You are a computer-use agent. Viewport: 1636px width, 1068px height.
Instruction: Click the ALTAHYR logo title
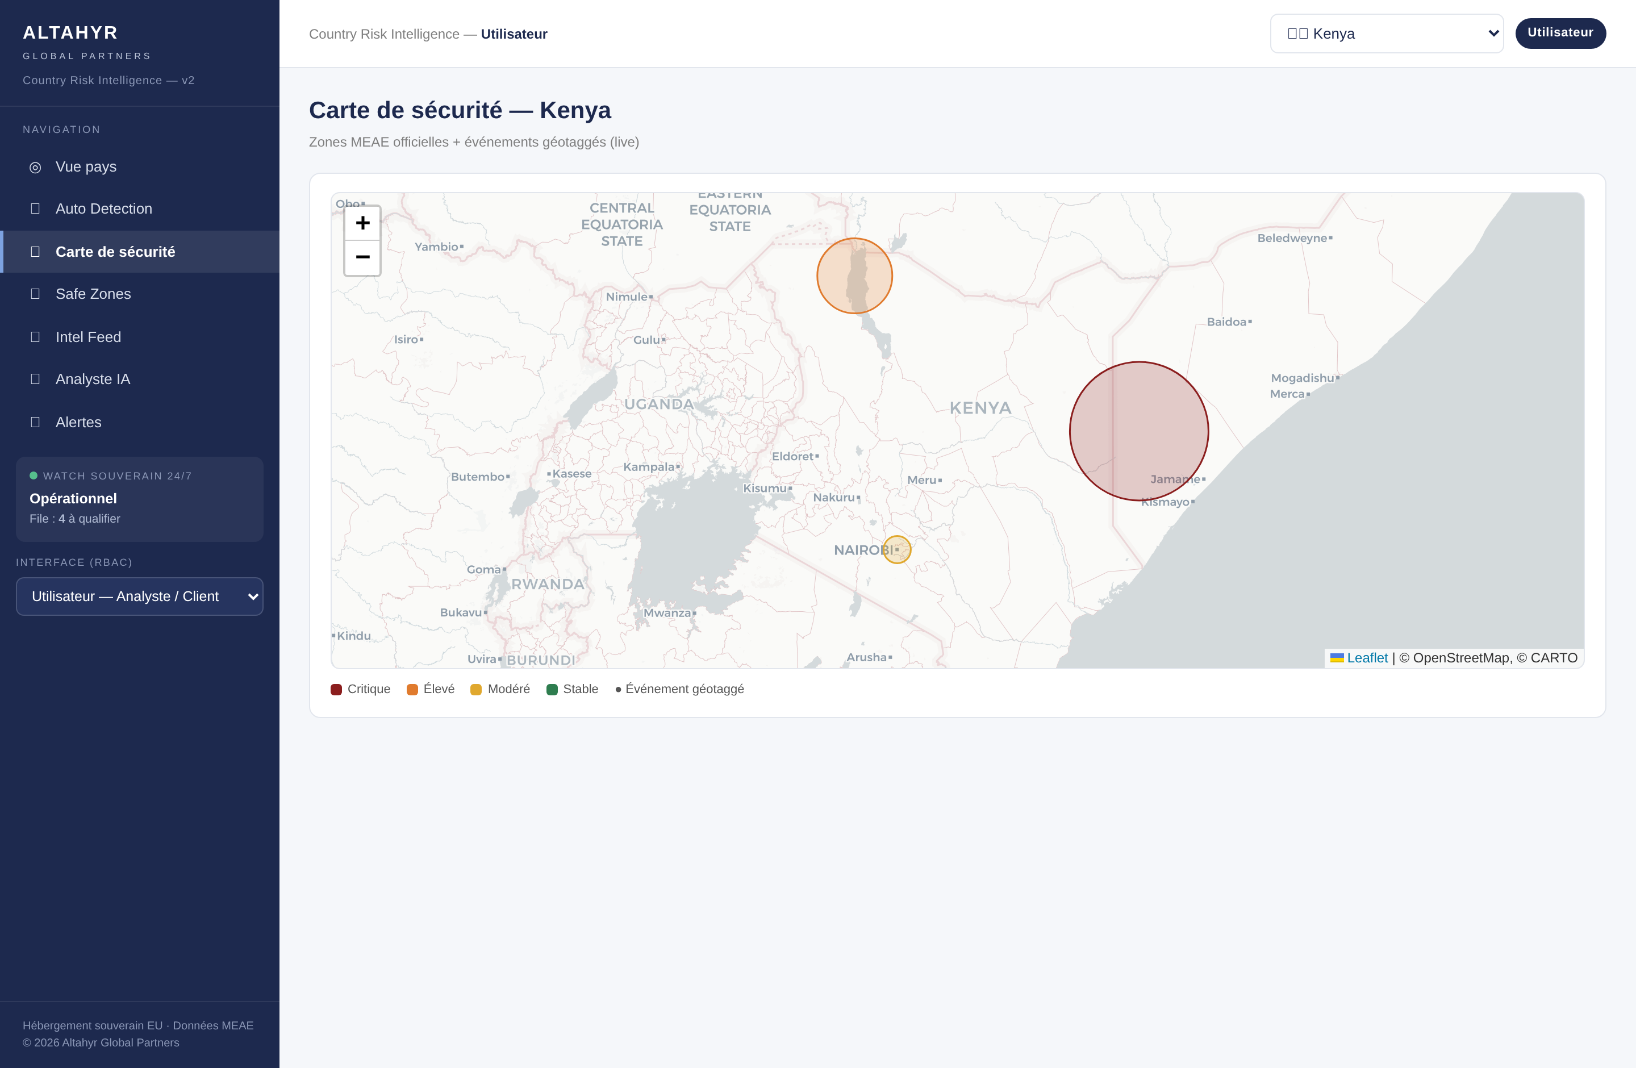(70, 32)
